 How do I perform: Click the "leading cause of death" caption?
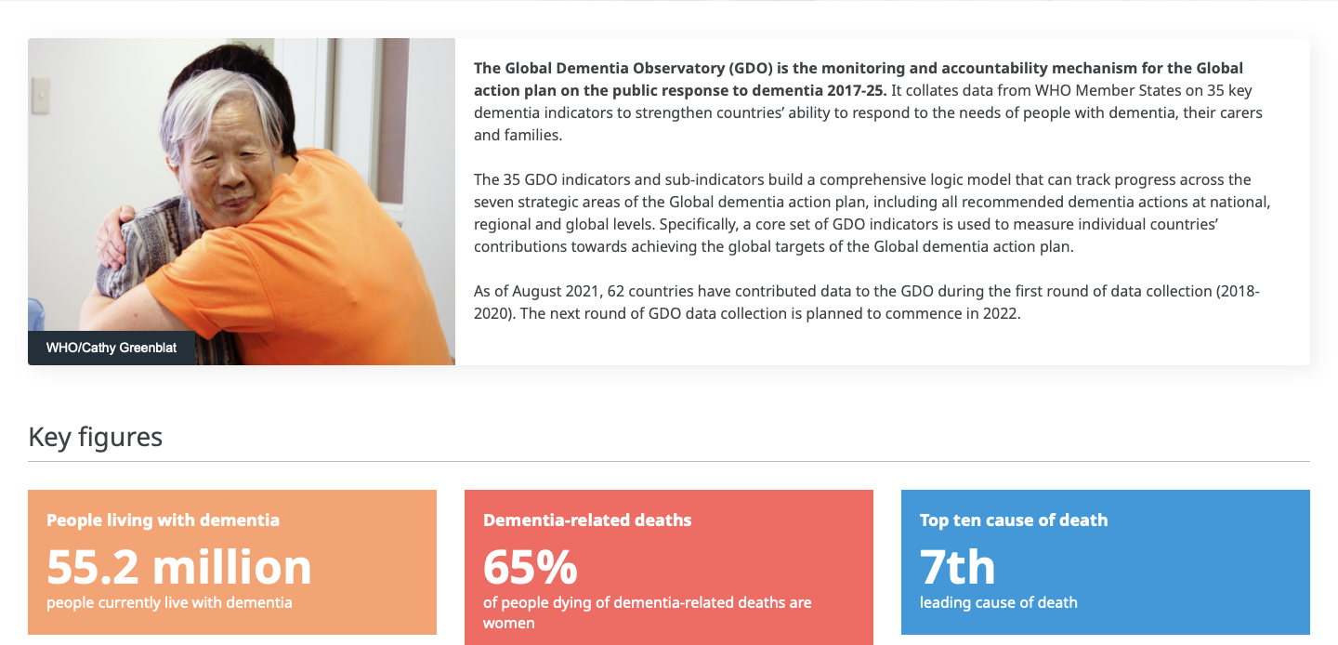(999, 602)
